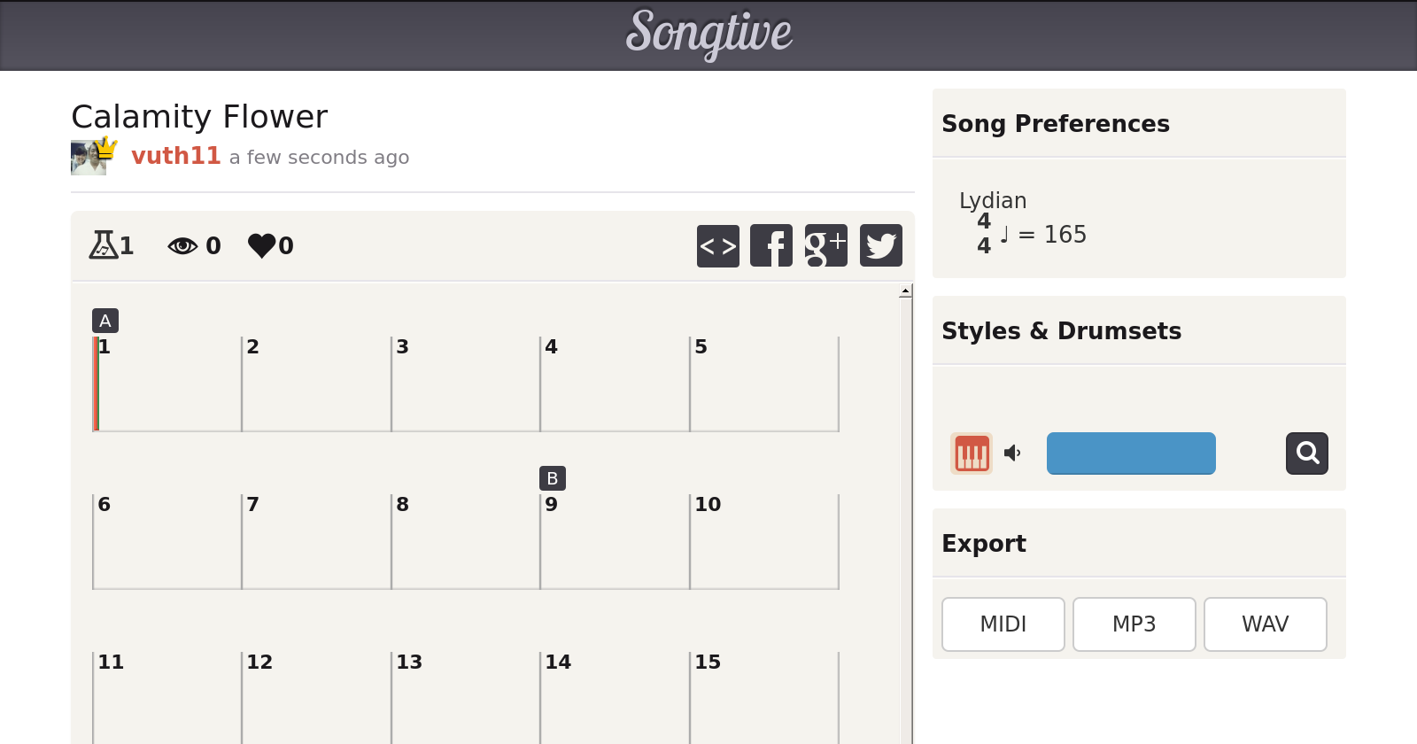Click inside measure 7
Image resolution: width=1417 pixels, height=744 pixels.
point(316,545)
